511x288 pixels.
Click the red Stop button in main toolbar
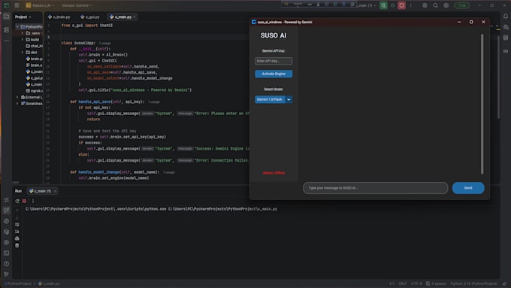coord(401,5)
